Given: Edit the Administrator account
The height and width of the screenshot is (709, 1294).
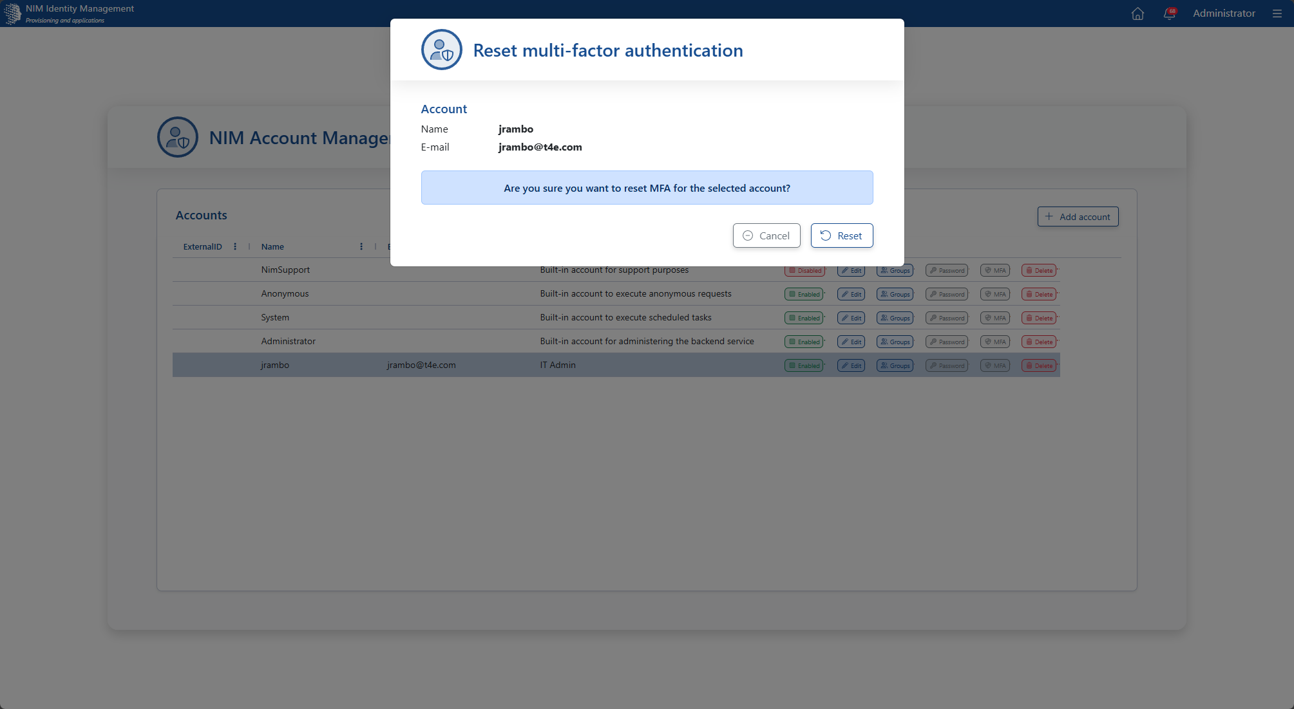Looking at the screenshot, I should [851, 342].
